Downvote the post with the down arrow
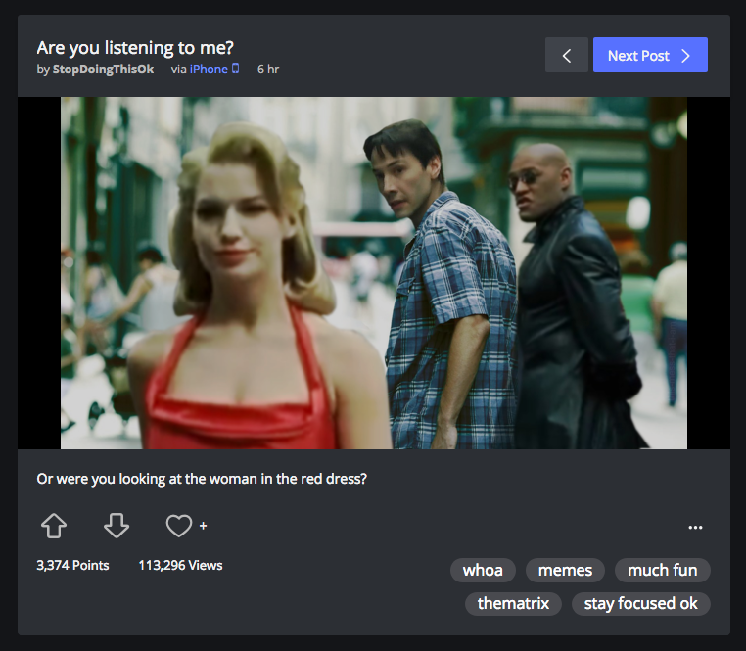Screen dimensions: 746x651 point(117,526)
